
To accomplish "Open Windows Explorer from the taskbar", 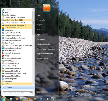I will coord(11,99).
